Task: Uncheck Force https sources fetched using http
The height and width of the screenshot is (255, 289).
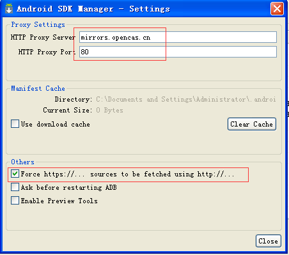Action: (15, 174)
